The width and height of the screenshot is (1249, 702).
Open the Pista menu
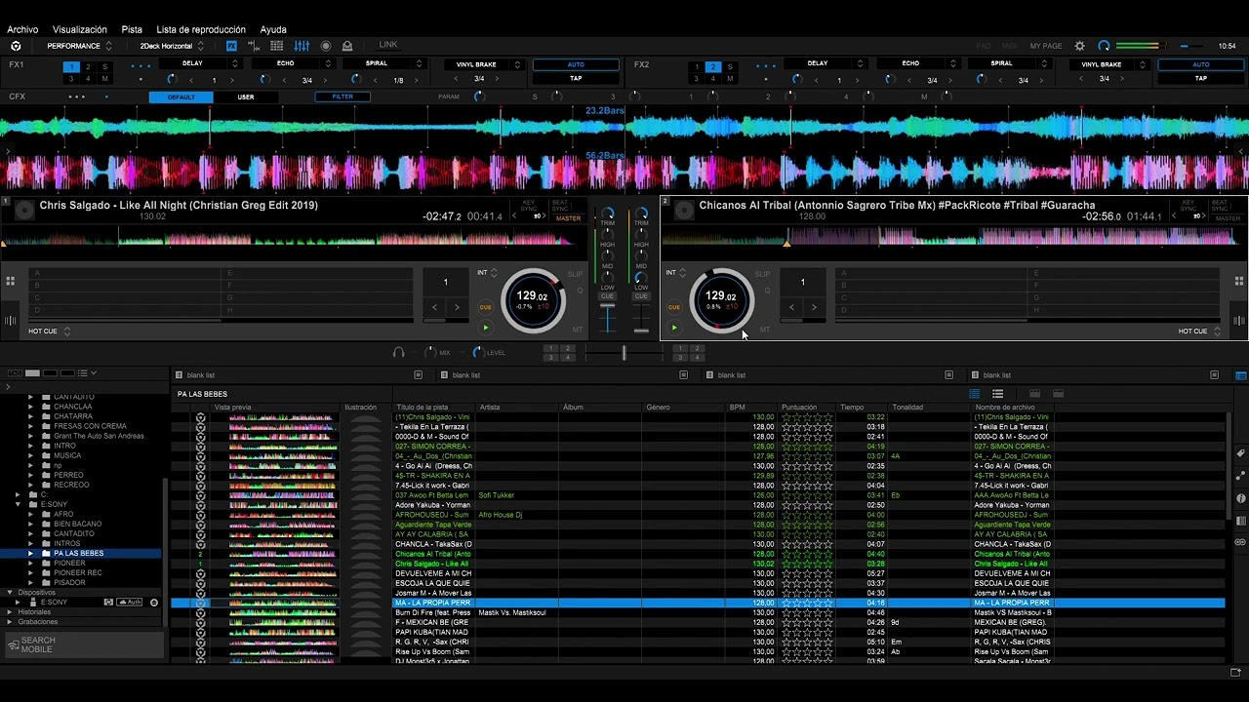[132, 29]
